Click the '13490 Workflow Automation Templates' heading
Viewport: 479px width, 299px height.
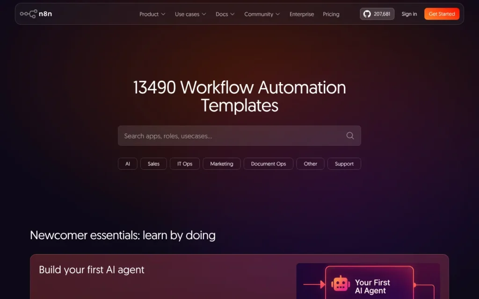(239, 96)
